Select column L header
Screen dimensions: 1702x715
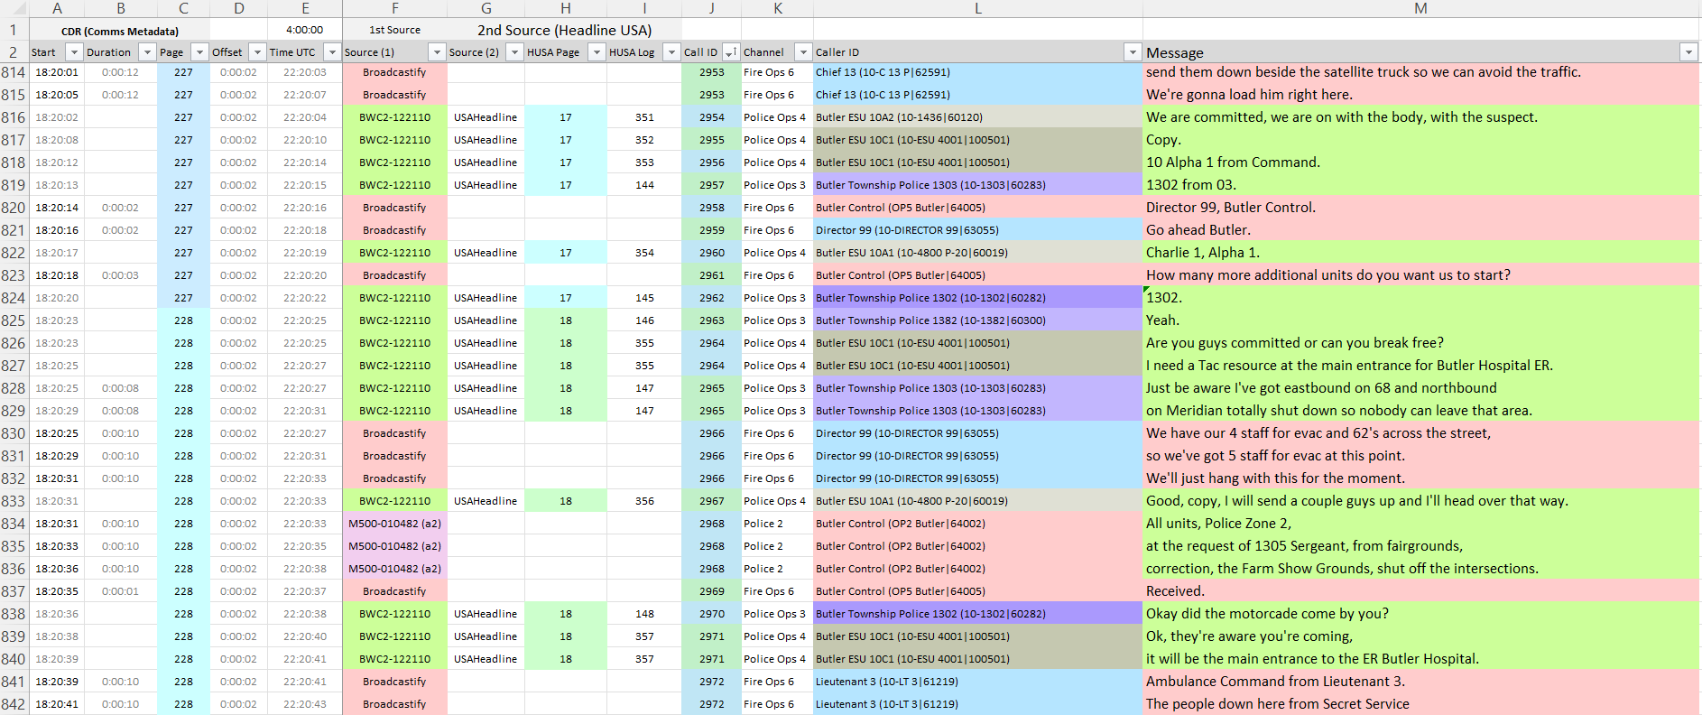[x=978, y=9]
